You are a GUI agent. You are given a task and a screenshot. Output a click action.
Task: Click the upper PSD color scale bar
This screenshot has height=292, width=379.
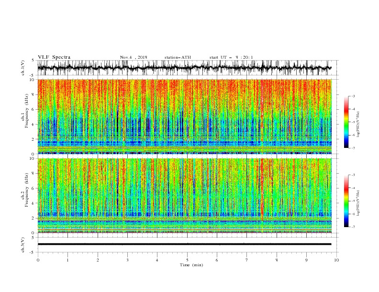346,122
